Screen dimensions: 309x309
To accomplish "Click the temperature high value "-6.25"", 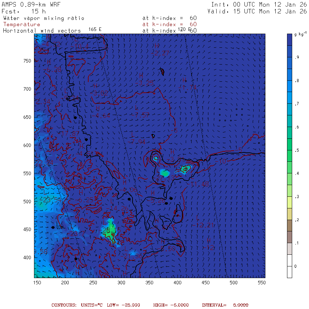I will 84,200.
